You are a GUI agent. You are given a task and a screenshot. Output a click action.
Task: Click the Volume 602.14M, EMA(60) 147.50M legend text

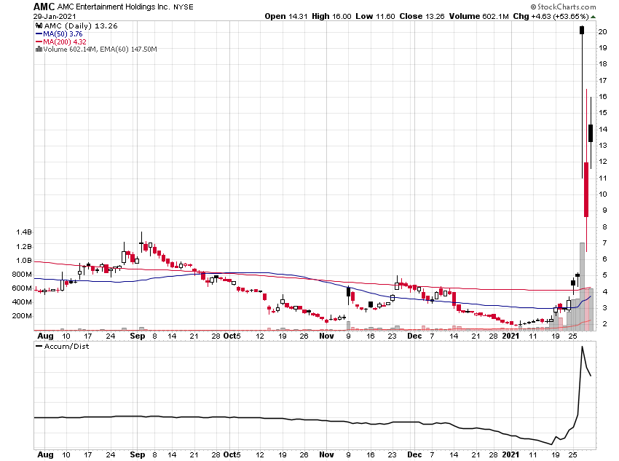tap(100, 49)
